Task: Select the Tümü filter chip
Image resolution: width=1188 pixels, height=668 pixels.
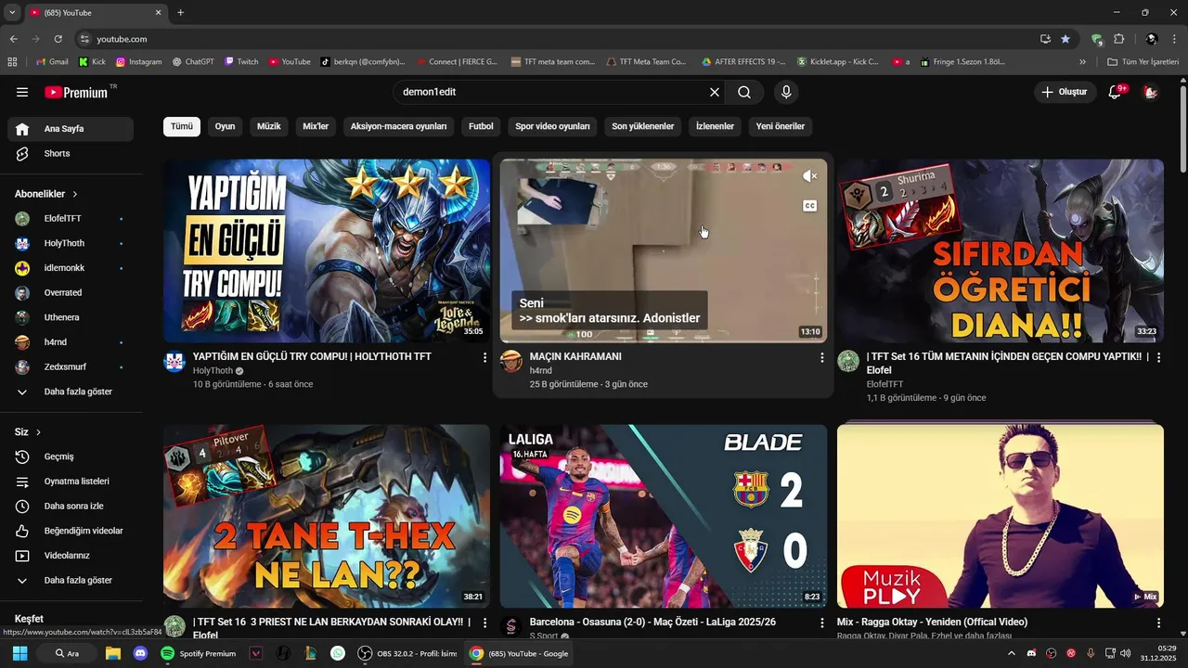Action: point(182,126)
